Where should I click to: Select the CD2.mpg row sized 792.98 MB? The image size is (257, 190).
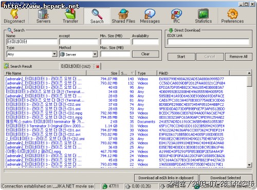coord(126,113)
